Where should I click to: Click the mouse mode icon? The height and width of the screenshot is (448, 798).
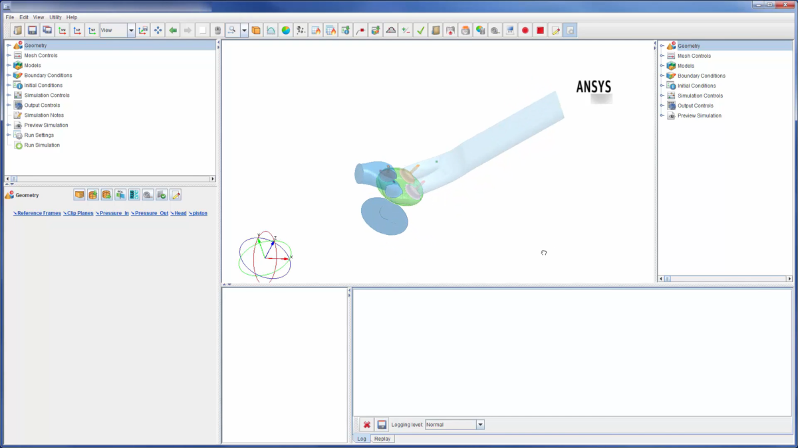(x=217, y=30)
